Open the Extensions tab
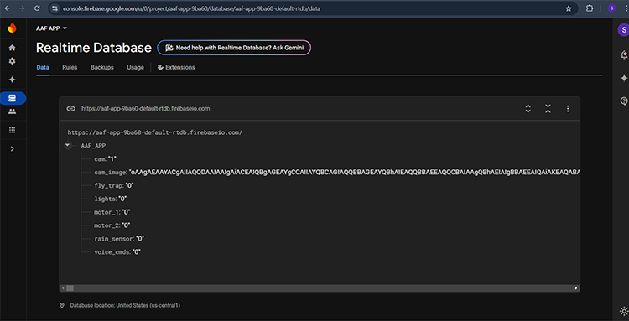This screenshot has height=321, width=629. (176, 67)
